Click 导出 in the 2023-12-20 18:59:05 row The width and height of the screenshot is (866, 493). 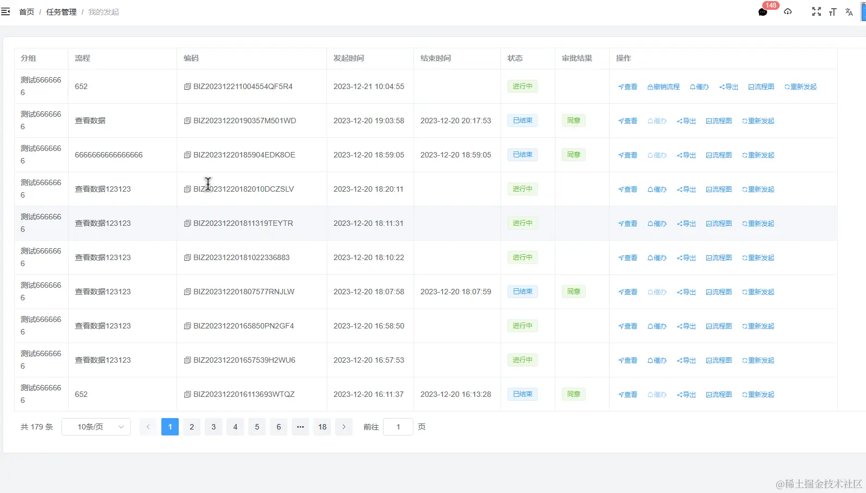pyautogui.click(x=686, y=155)
